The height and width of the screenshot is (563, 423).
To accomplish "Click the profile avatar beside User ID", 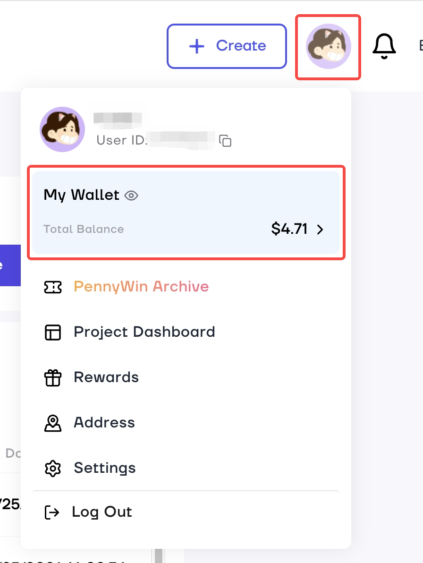I will pyautogui.click(x=62, y=129).
